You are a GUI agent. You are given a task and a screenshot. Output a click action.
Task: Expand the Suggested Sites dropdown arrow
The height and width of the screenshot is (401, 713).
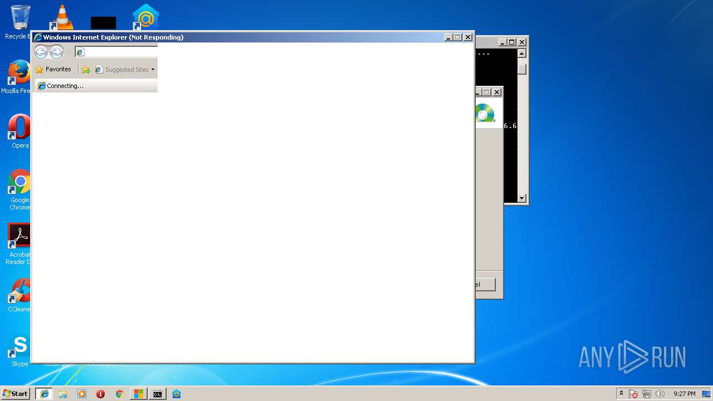(x=153, y=70)
